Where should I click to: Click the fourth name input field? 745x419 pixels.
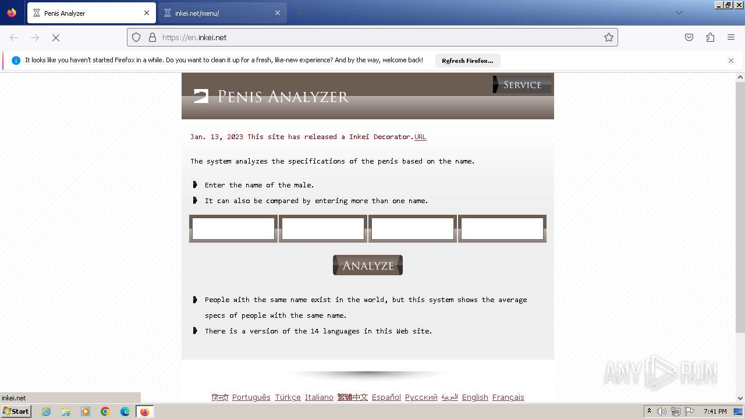coord(502,229)
